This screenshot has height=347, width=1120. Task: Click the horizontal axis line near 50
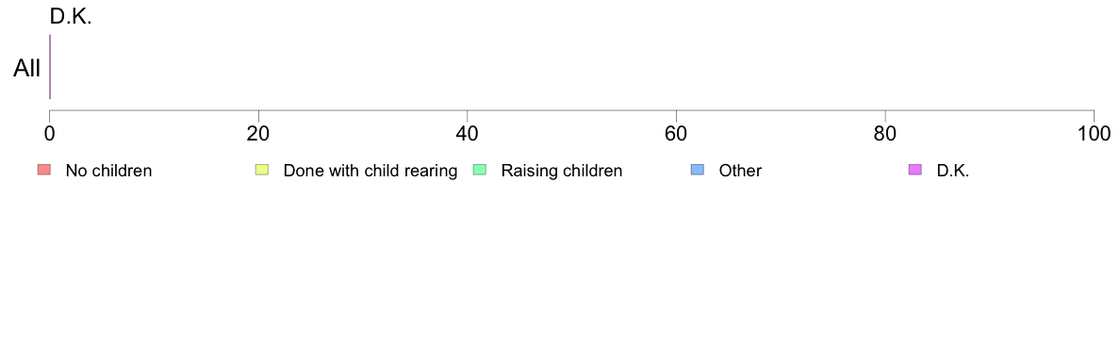[x=571, y=110]
